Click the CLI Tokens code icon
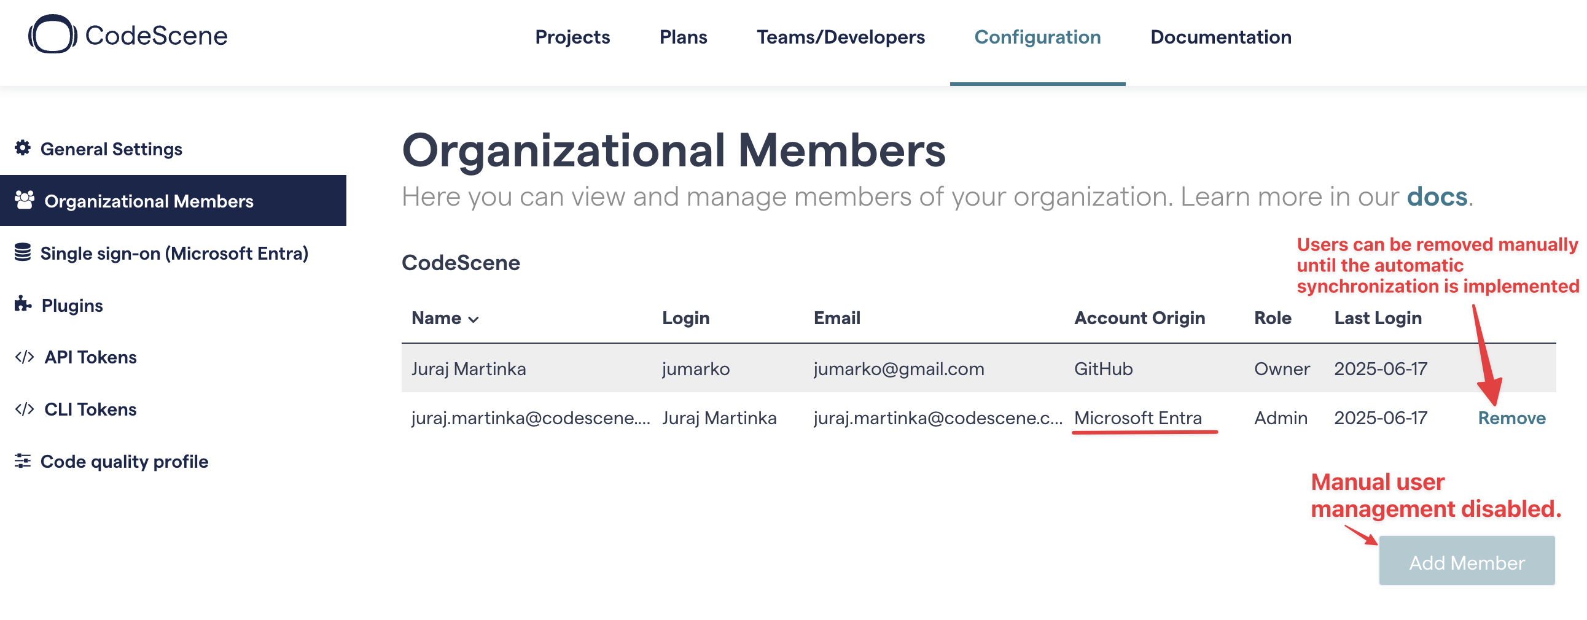This screenshot has height=620, width=1587. point(25,408)
